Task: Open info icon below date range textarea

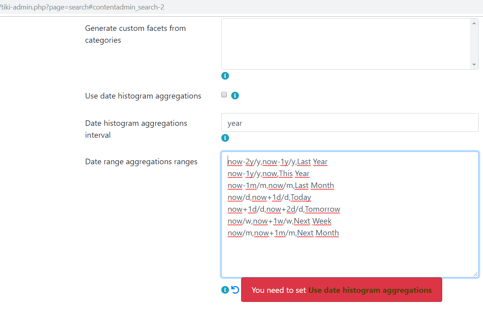Action: (x=225, y=290)
